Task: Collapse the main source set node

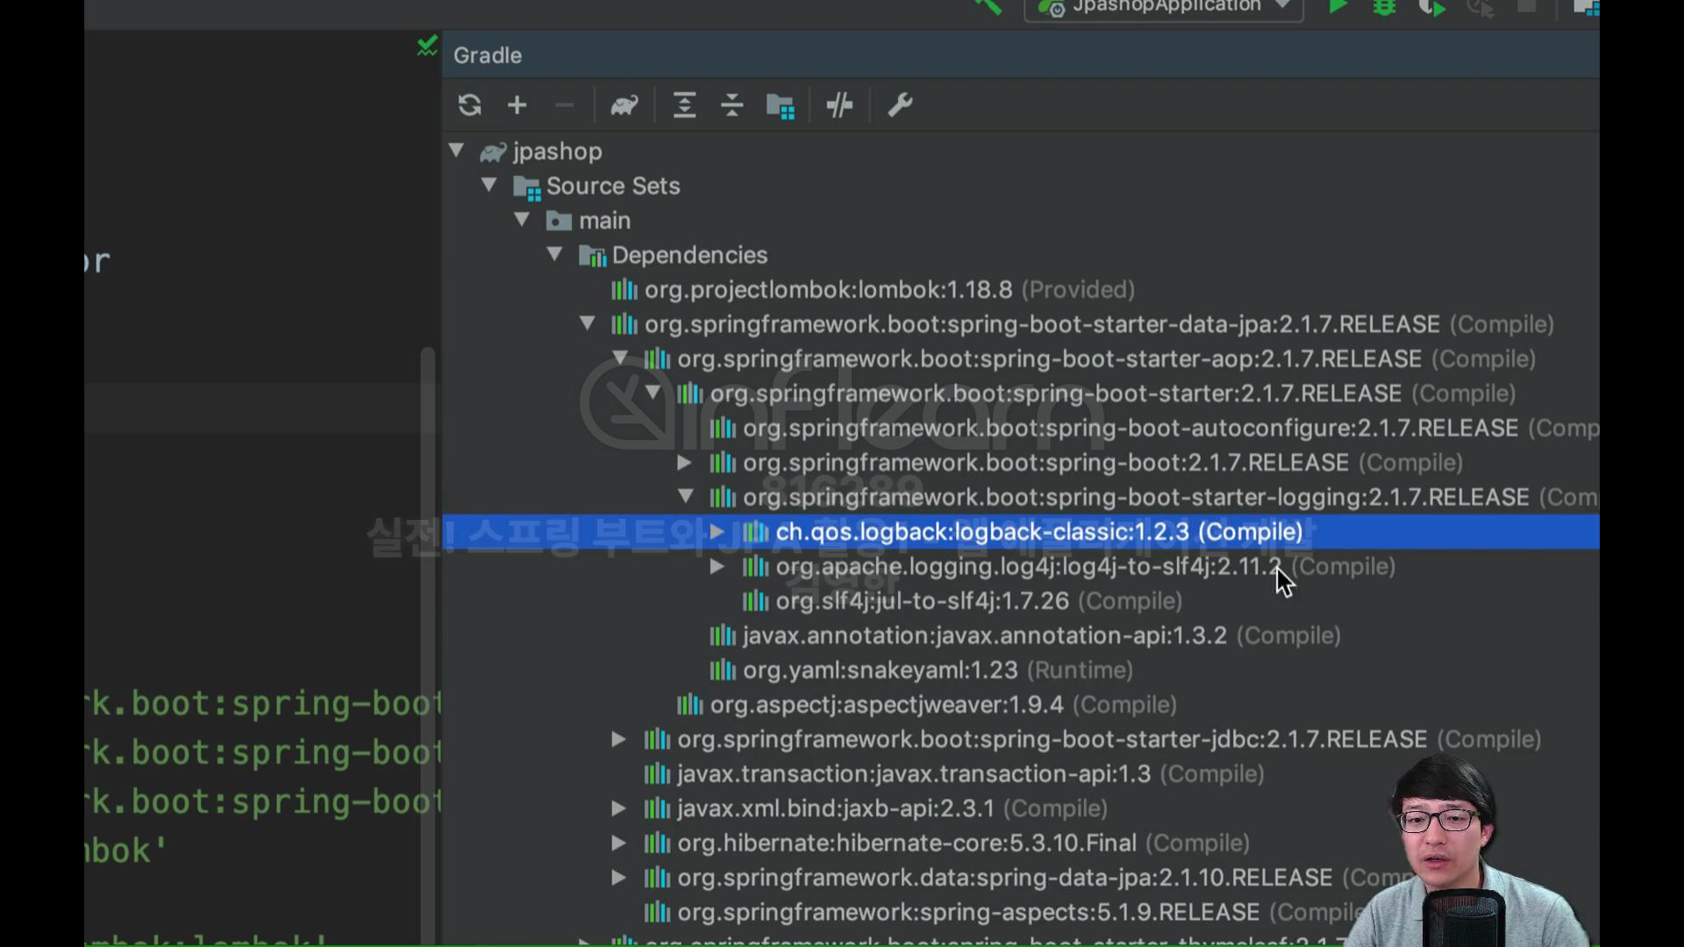Action: point(522,219)
